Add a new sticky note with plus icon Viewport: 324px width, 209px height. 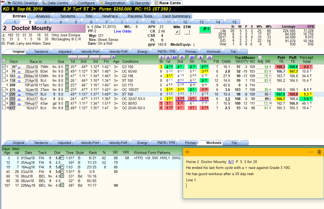188,152
